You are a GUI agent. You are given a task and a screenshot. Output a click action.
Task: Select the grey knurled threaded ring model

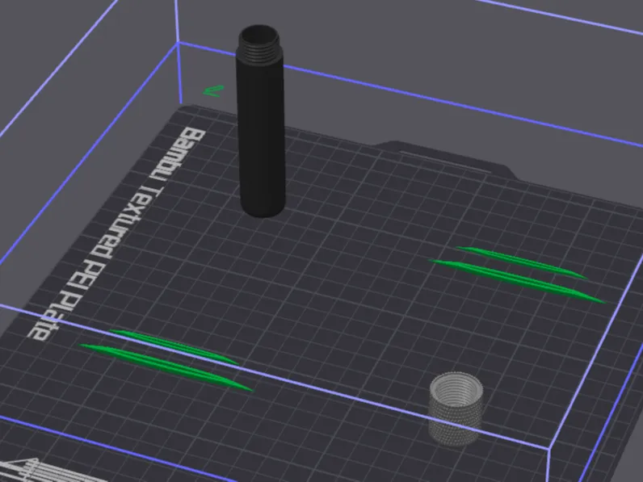click(456, 409)
